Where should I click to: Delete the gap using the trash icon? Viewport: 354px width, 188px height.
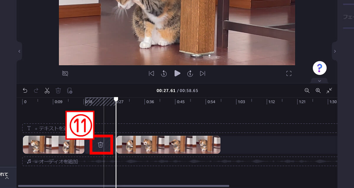tap(101, 145)
